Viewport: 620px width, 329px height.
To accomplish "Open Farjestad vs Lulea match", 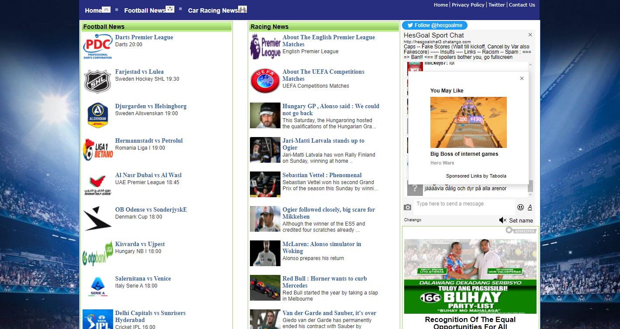I will [x=139, y=72].
